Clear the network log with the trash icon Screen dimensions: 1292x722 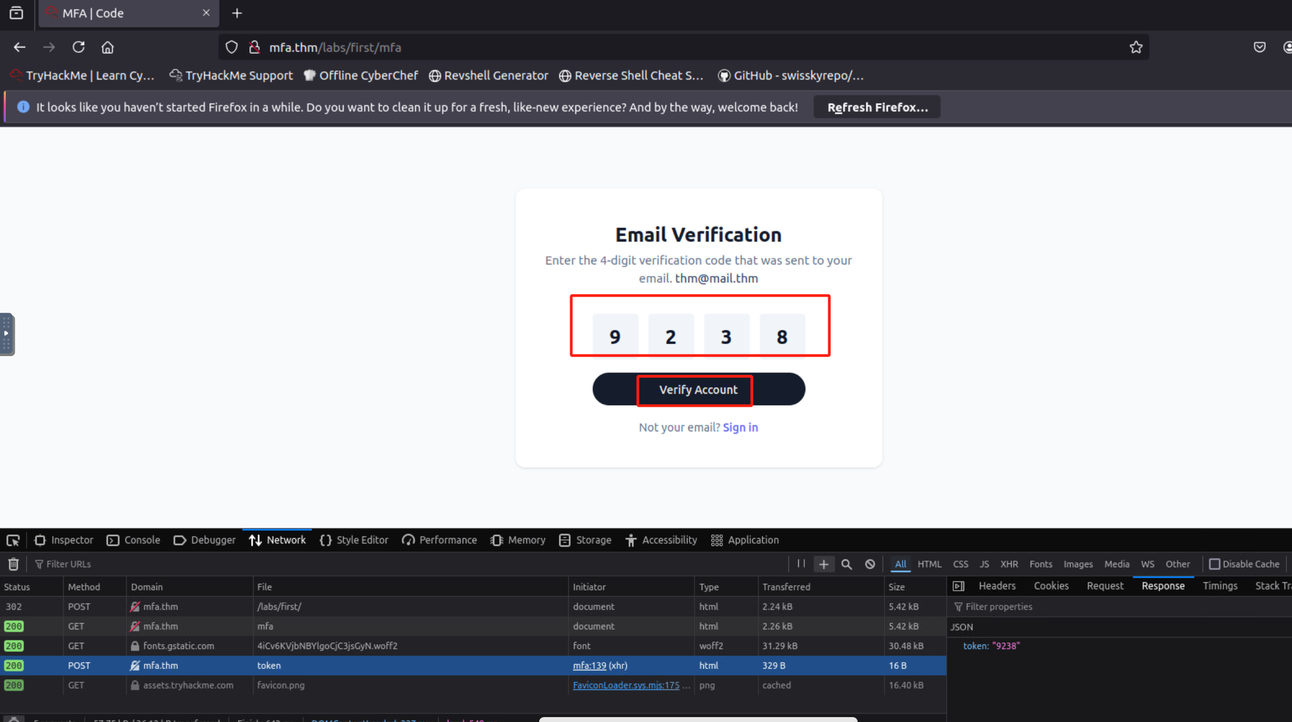point(14,564)
